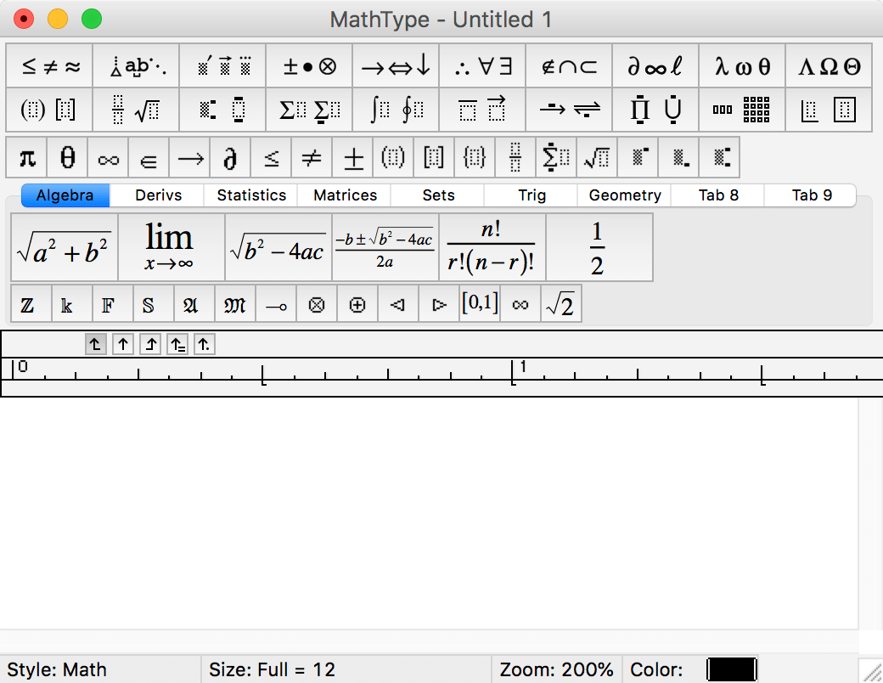Open the operator symbols palette (± • ⊗)
This screenshot has width=883, height=683.
point(309,66)
